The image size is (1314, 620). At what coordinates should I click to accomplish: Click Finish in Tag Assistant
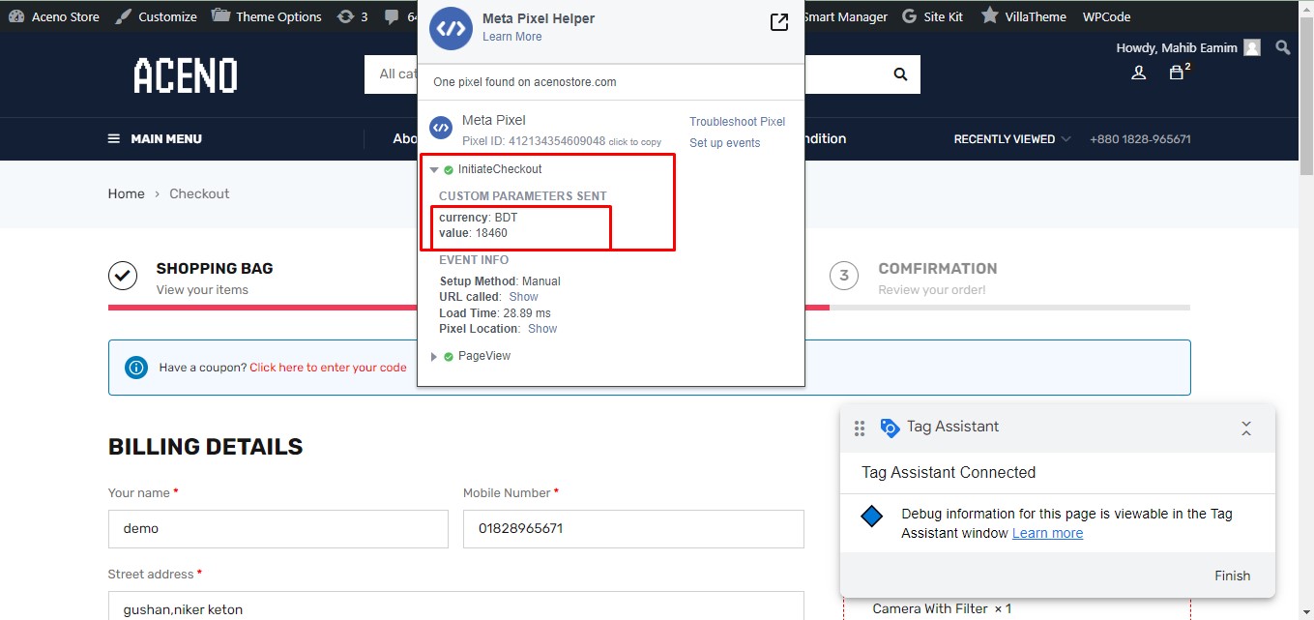pos(1232,576)
